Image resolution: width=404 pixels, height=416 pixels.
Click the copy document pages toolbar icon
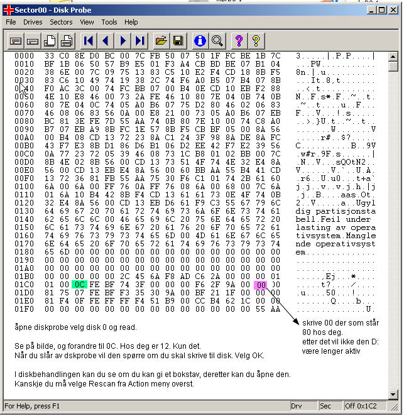click(50, 41)
